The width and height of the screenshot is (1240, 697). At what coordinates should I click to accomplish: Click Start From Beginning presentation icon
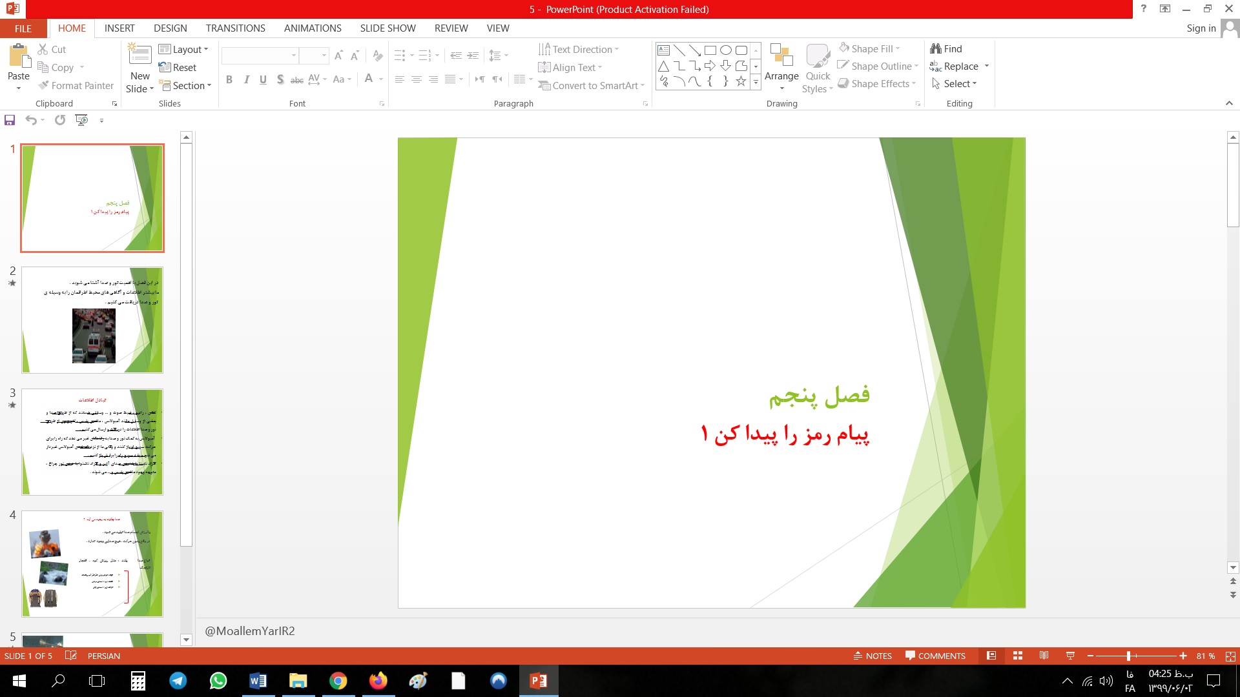pyautogui.click(x=81, y=120)
